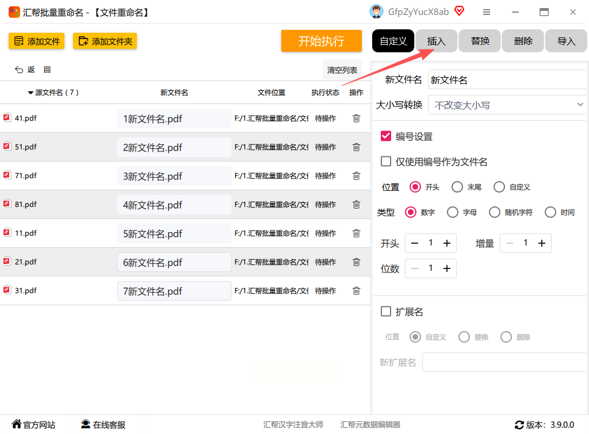Click the 开始执行 button
589x434 pixels.
pos(321,41)
